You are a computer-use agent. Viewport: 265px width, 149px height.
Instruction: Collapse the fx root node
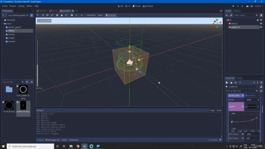tap(226, 20)
